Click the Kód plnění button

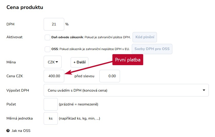[145, 37]
